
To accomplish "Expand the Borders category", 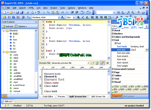I will coord(113,34).
